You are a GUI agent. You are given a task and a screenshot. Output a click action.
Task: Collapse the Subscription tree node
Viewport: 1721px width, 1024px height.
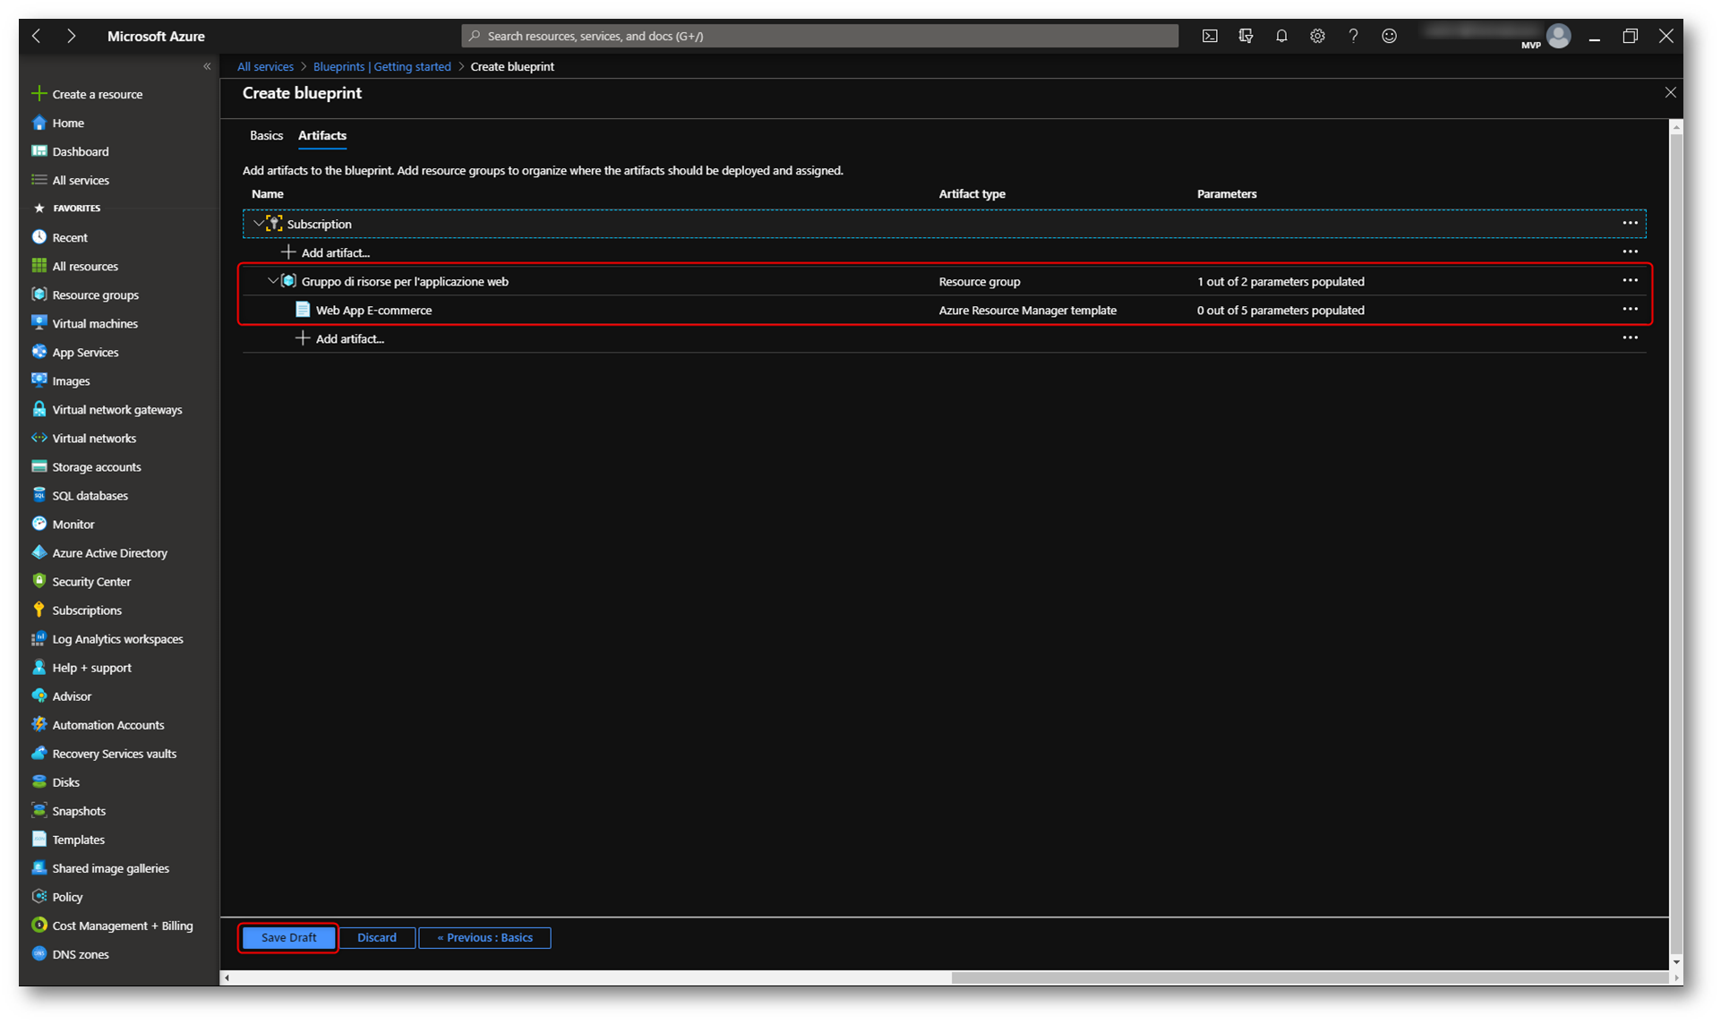click(258, 223)
